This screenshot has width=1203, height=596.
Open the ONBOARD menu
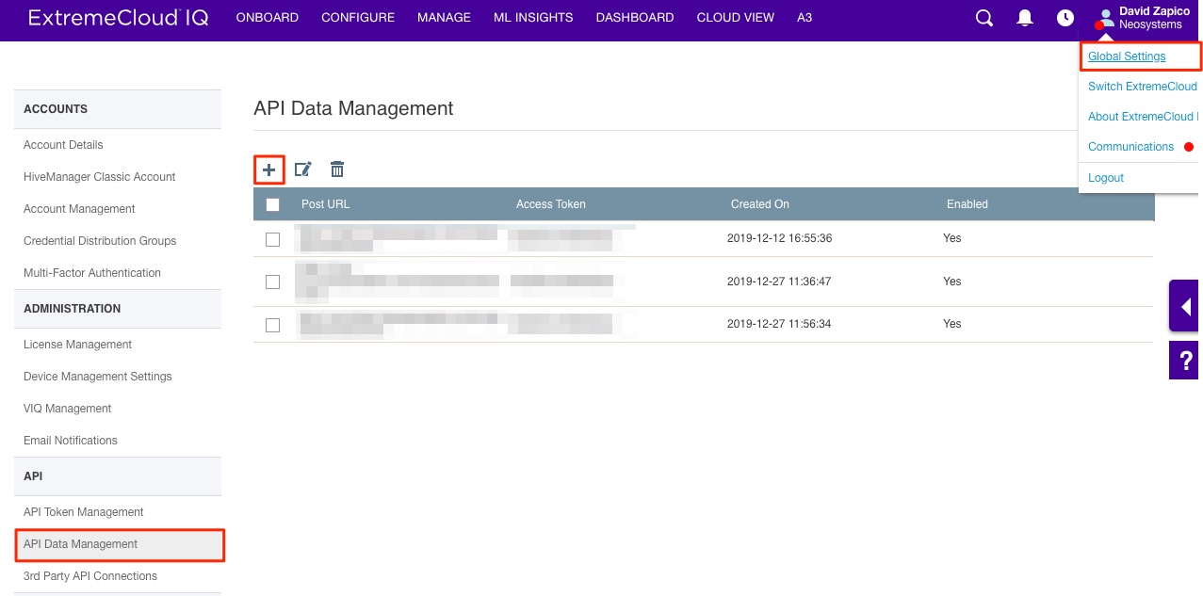click(268, 17)
